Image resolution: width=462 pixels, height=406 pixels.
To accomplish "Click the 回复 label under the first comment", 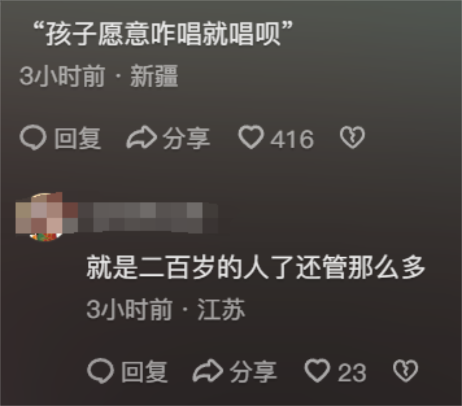I will 78,138.
